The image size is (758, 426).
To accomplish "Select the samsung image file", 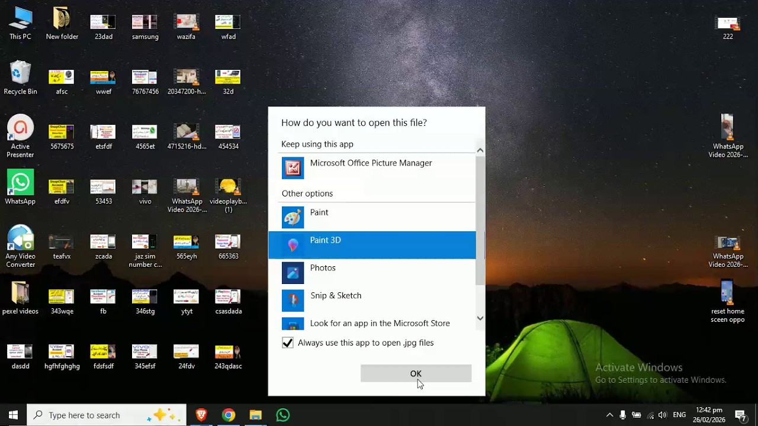I will coord(145,27).
